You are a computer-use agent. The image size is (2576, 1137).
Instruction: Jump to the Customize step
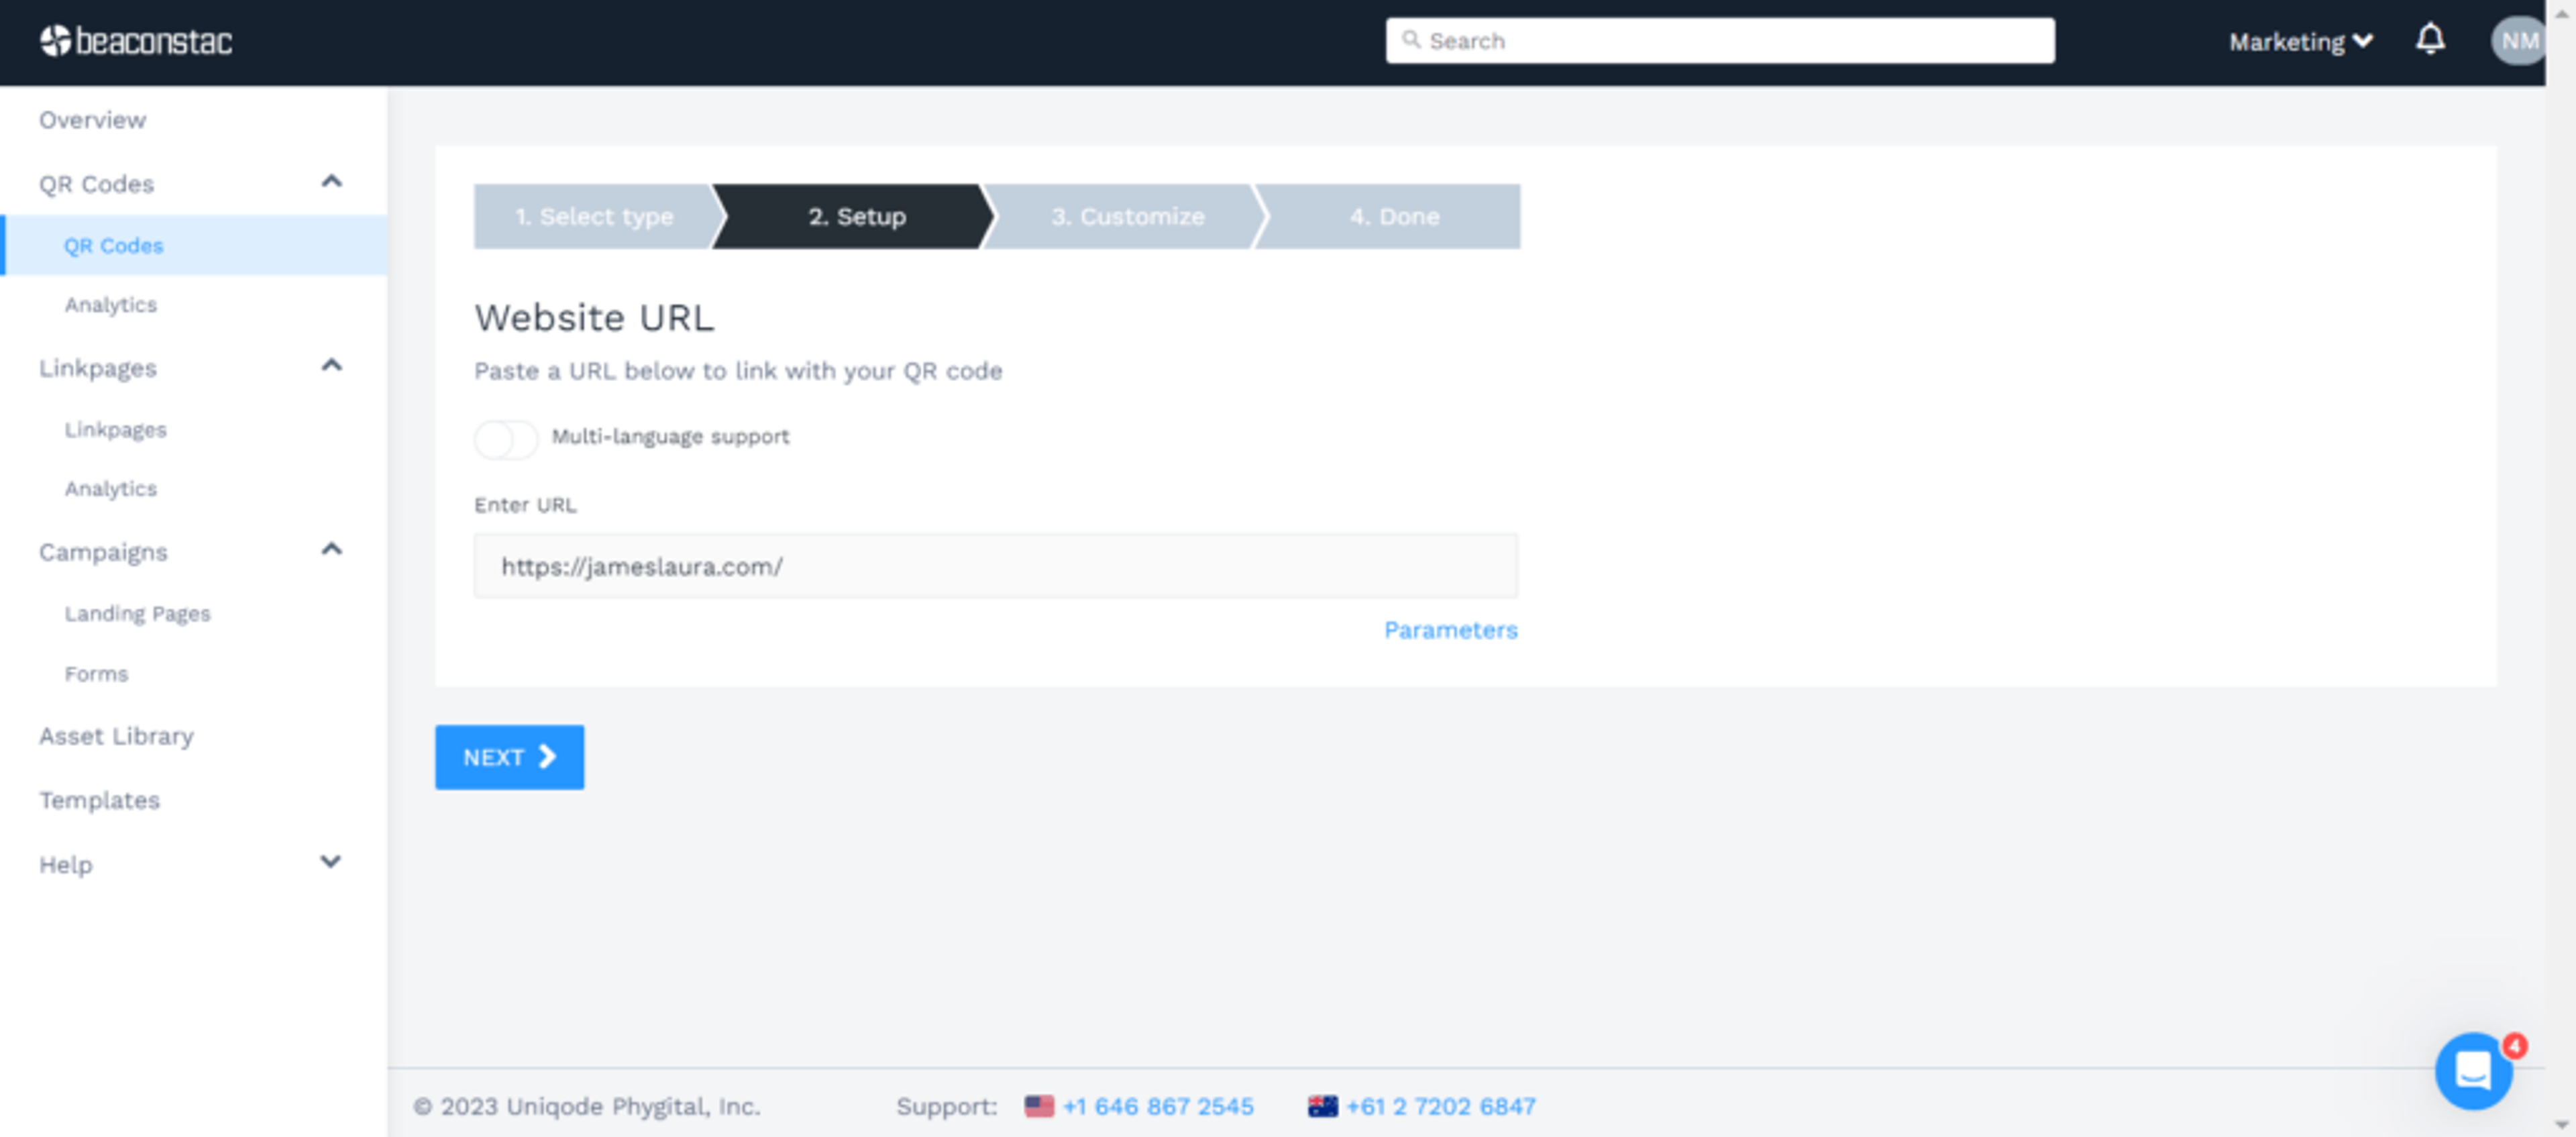1127,216
